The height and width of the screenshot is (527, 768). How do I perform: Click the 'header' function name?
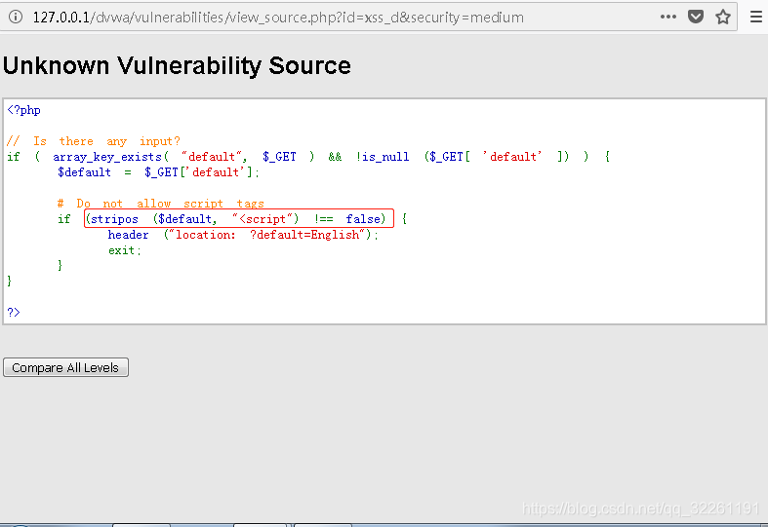pos(129,235)
